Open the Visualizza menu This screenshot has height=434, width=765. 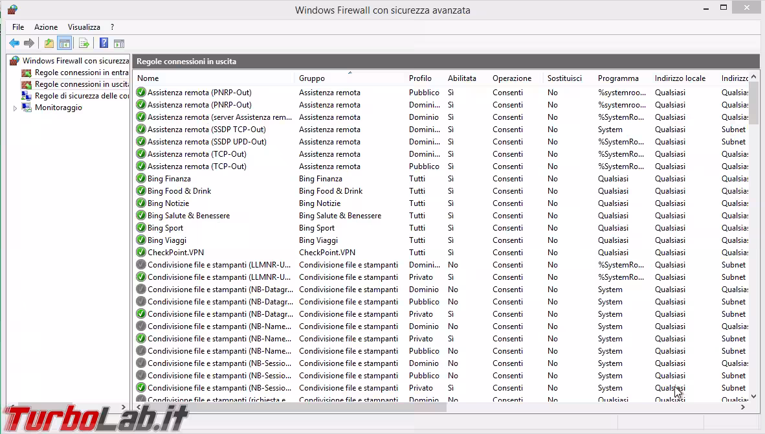(x=83, y=27)
